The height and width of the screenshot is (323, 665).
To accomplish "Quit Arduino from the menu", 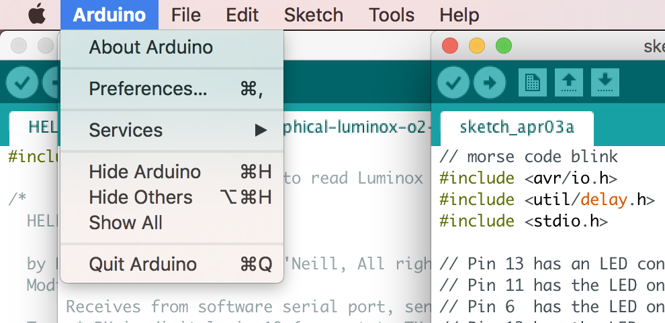I will pyautogui.click(x=143, y=264).
